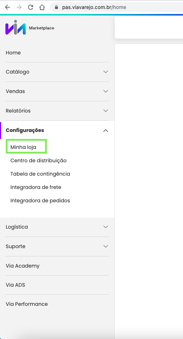Open Centro de distribuição

[x=38, y=160]
